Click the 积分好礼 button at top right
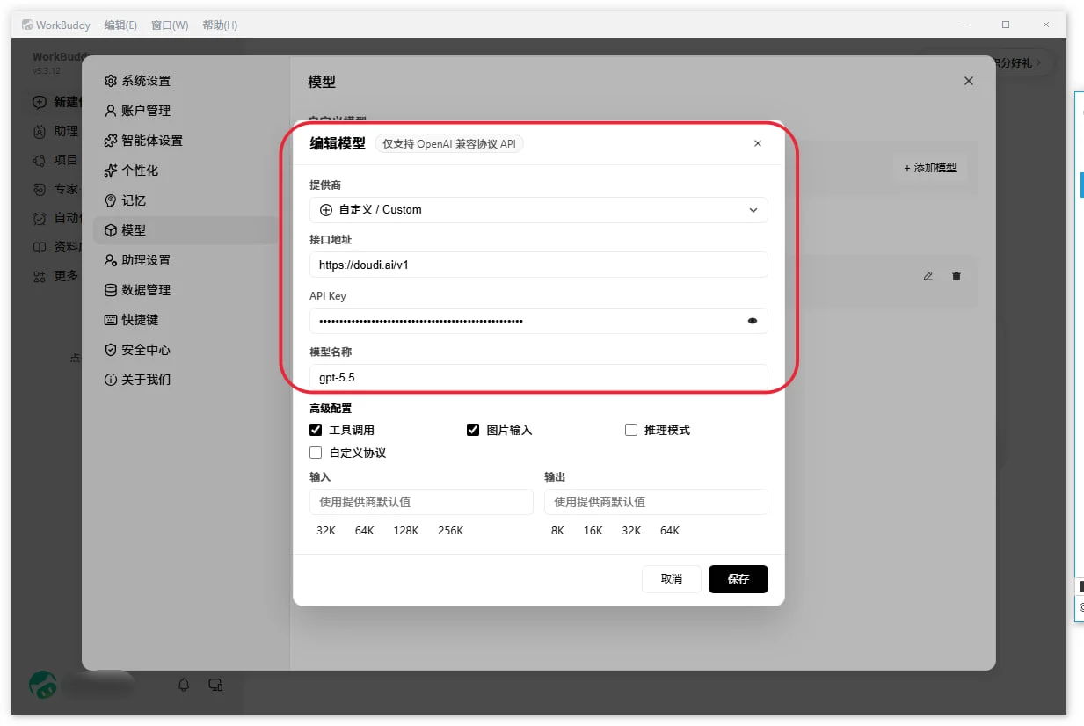Viewport: 1084px width, 726px height. pos(1017,62)
